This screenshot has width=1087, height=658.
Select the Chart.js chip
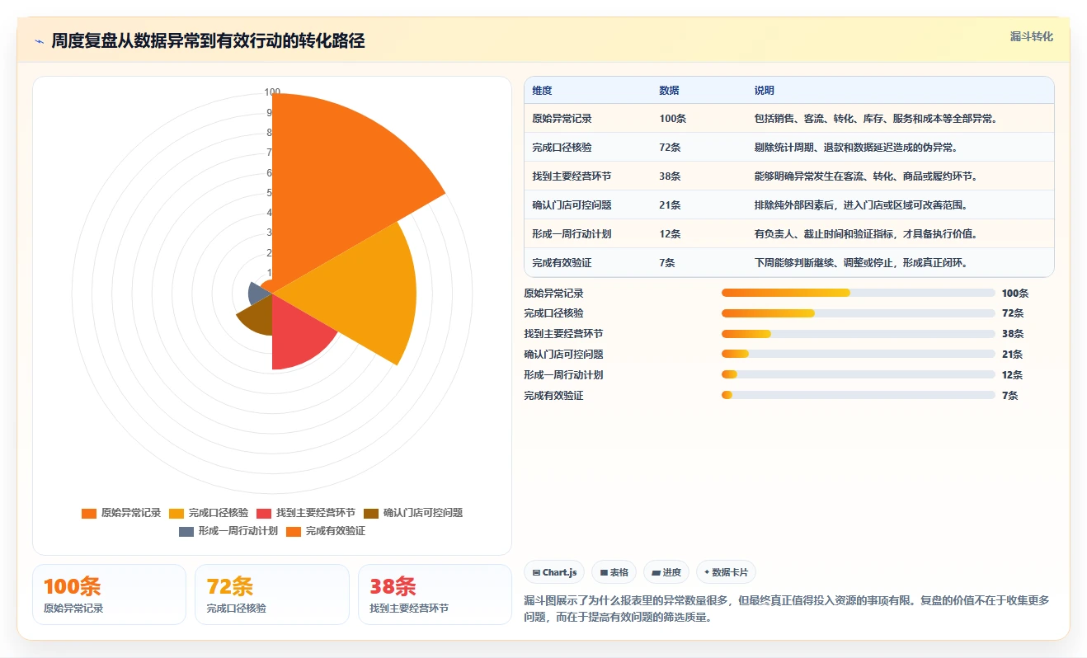pyautogui.click(x=554, y=572)
